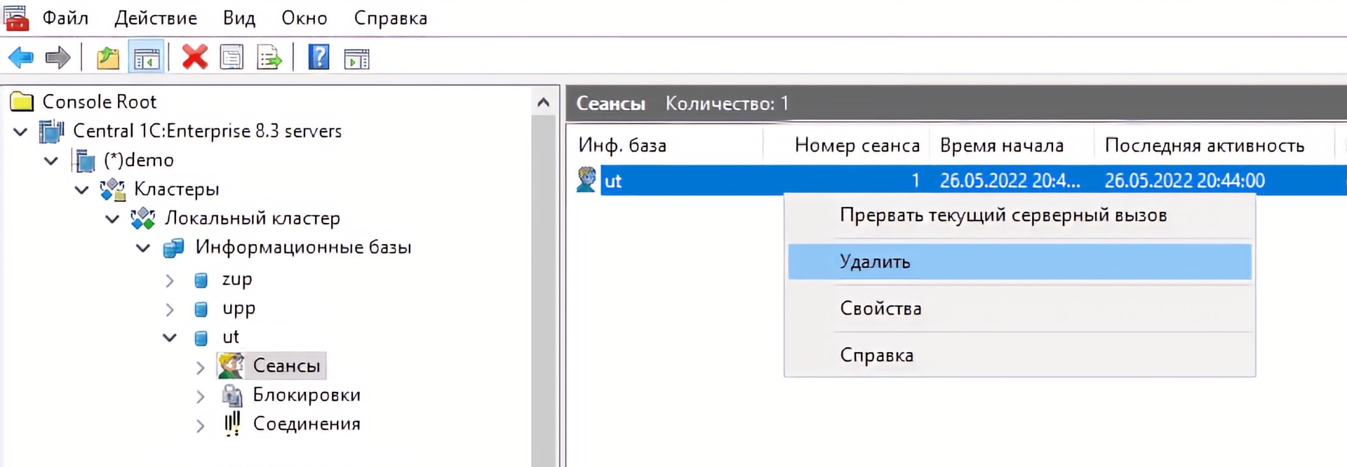This screenshot has width=1347, height=467.
Task: Expand the Сеансы node
Action: point(201,367)
